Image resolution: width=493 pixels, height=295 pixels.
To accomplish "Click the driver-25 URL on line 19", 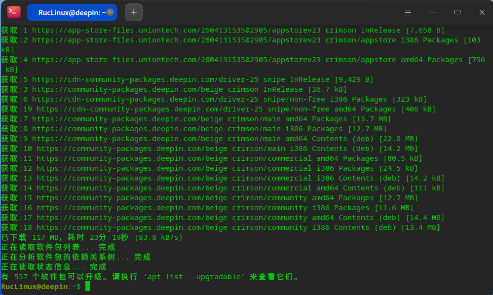I will click(x=150, y=109).
